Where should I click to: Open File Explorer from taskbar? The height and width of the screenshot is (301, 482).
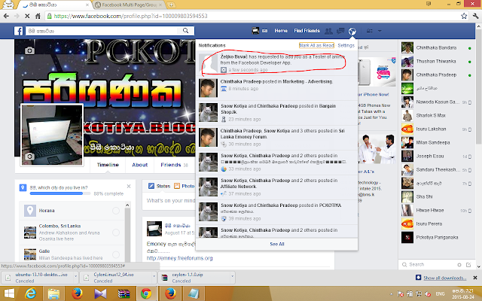coord(53,293)
